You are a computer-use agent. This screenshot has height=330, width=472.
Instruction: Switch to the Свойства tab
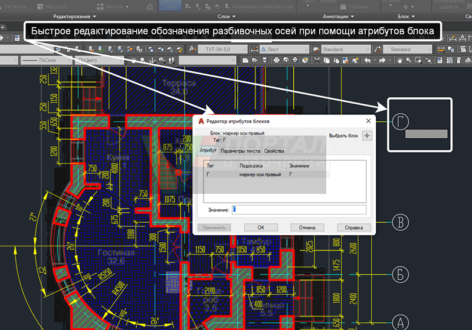point(274,151)
